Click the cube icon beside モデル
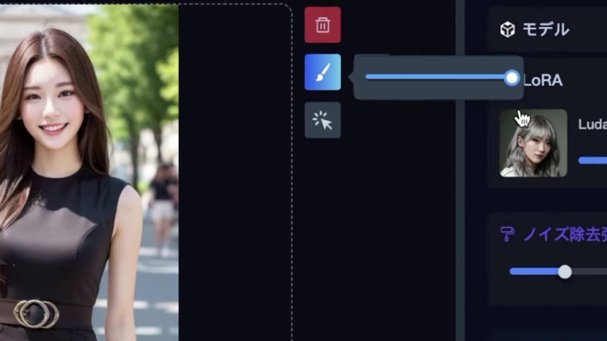The height and width of the screenshot is (341, 607). tap(508, 30)
